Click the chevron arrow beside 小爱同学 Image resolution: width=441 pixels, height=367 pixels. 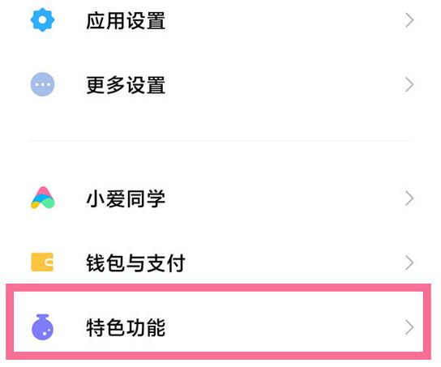409,198
